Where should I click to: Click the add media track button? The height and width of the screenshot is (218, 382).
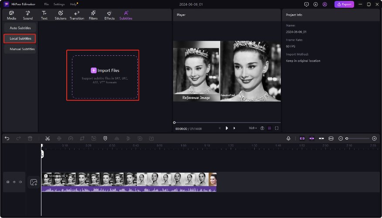(34, 182)
